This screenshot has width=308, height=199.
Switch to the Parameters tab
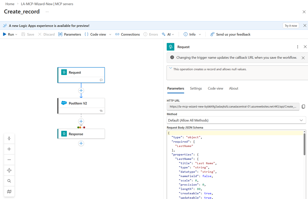[176, 88]
